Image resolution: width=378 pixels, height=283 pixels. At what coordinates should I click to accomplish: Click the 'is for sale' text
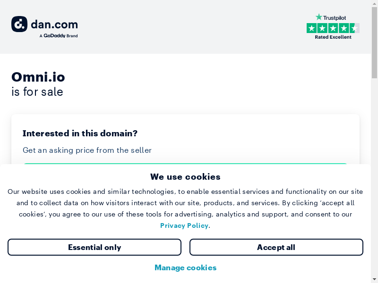coord(37,92)
